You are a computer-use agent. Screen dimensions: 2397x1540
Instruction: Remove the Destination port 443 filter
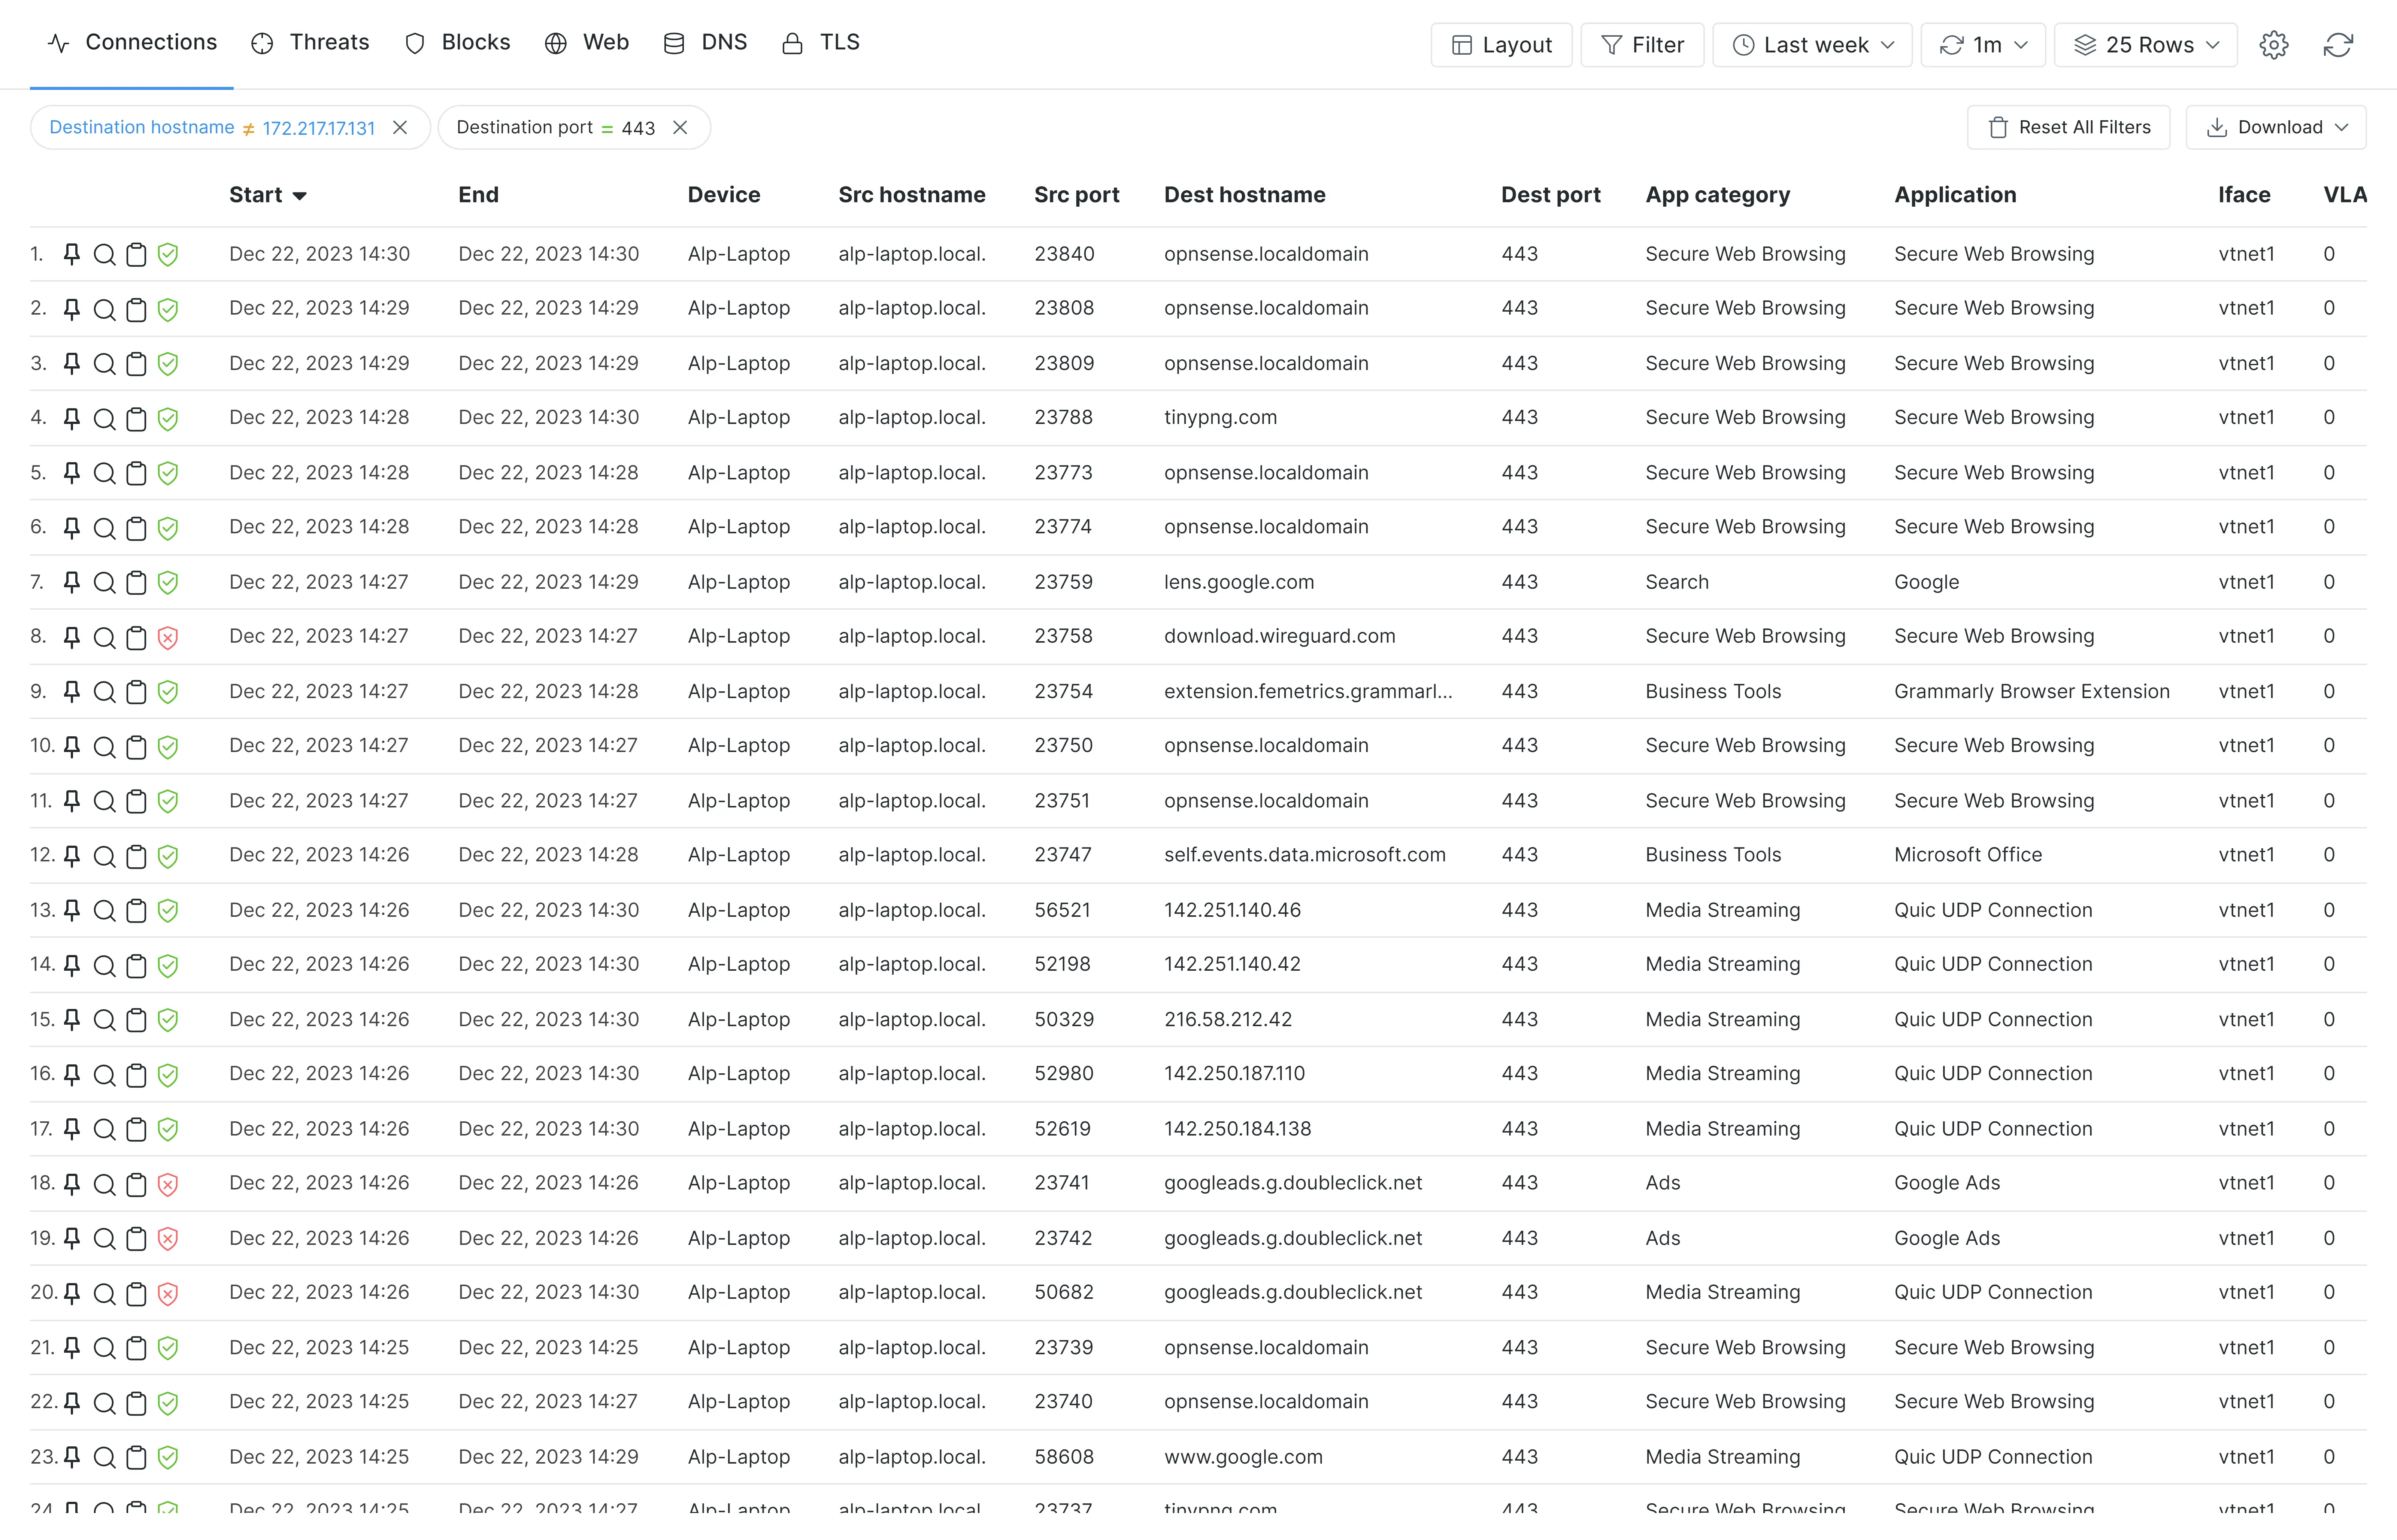tap(680, 128)
